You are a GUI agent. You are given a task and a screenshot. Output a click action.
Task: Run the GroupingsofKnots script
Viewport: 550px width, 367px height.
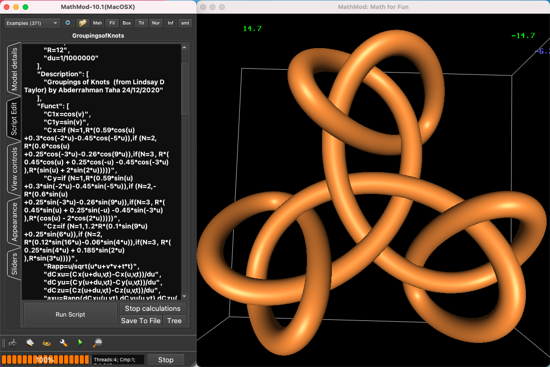(69, 314)
